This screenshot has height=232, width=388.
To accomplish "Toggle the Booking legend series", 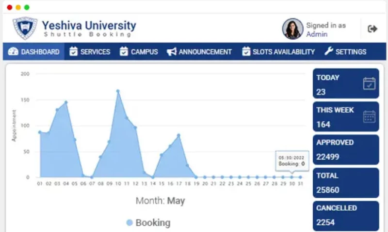I will coord(148,223).
